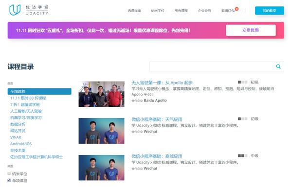Uncheck the 单项课程 checkbox
The height and width of the screenshot is (188, 292).
click(9, 180)
